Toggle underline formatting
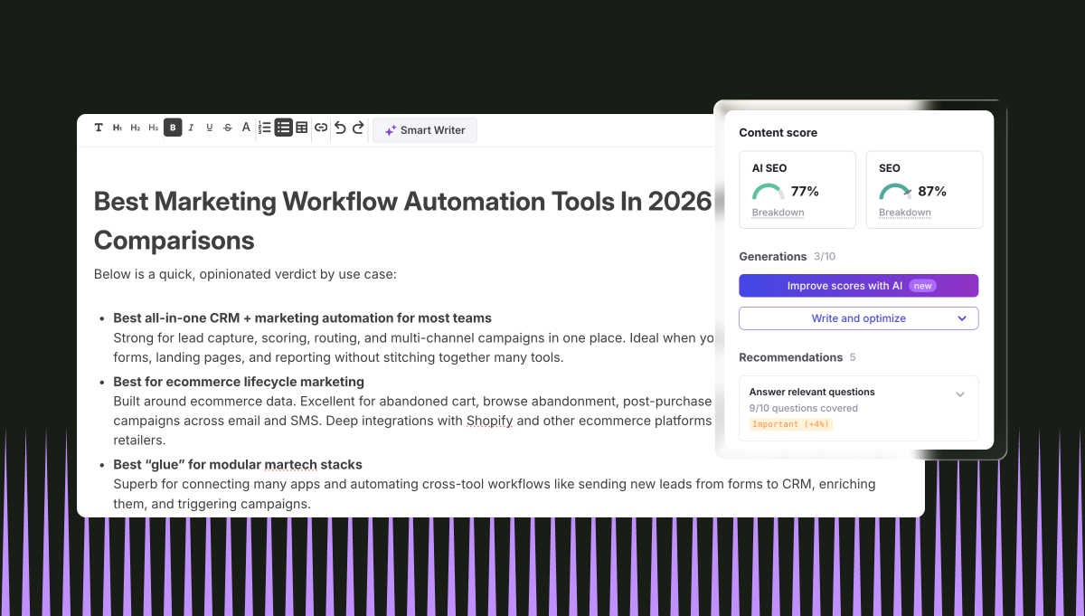This screenshot has height=616, width=1085. pos(210,128)
